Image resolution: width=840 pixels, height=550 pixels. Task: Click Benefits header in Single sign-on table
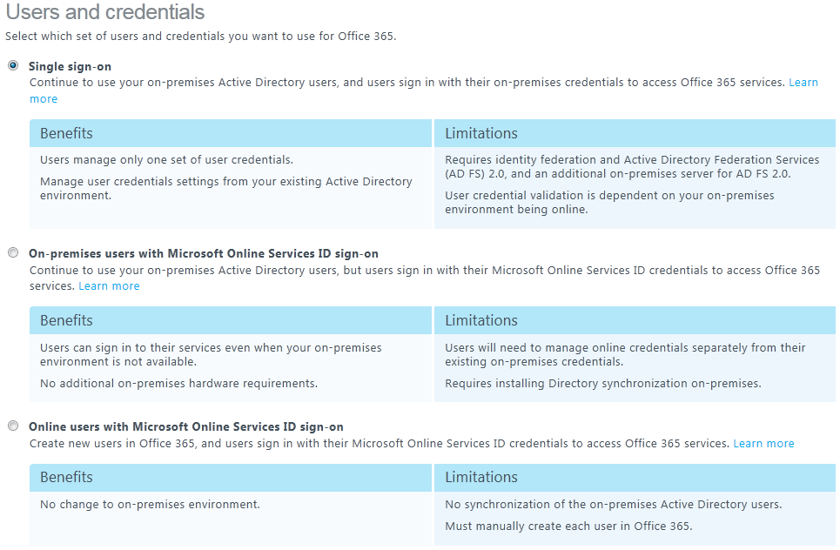66,133
